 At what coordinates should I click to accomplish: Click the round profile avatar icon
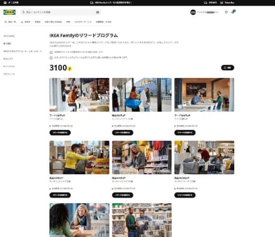click(x=193, y=12)
